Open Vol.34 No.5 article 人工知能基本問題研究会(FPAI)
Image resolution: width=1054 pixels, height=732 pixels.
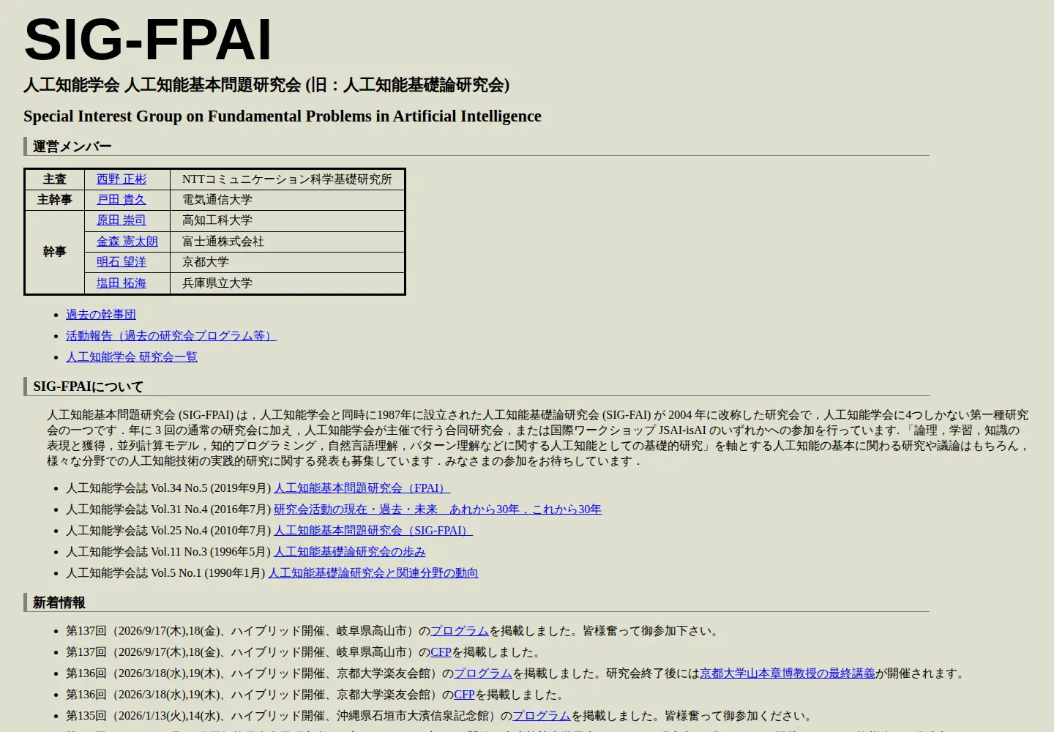click(x=362, y=488)
